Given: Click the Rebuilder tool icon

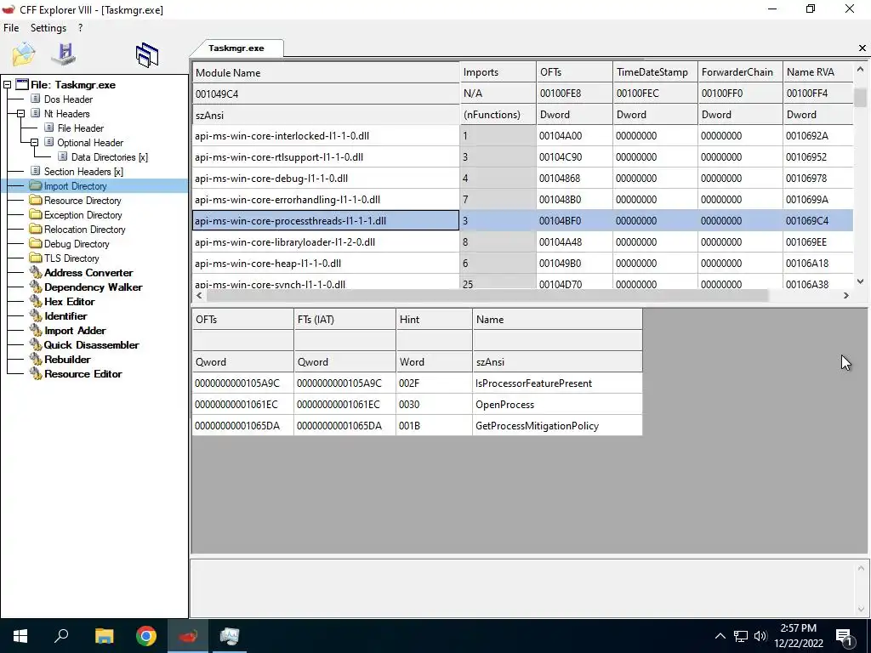Looking at the screenshot, I should [x=36, y=359].
